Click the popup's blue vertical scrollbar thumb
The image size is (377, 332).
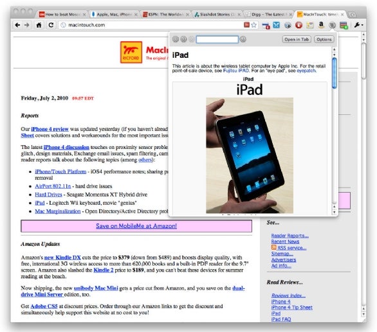point(334,73)
